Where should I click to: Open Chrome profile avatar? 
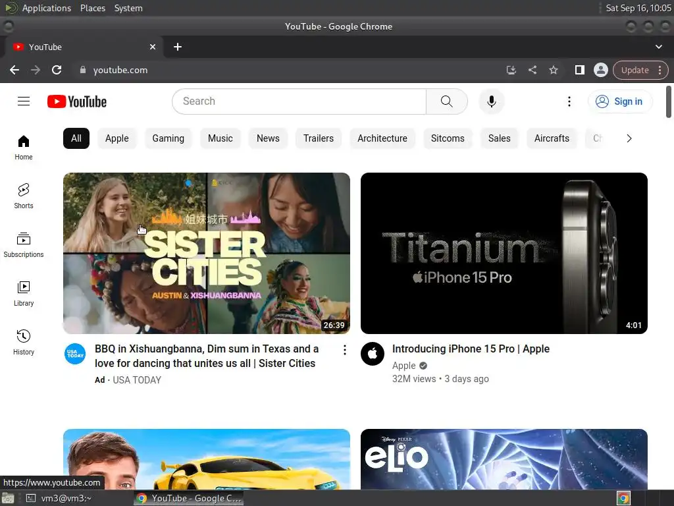[x=600, y=70]
